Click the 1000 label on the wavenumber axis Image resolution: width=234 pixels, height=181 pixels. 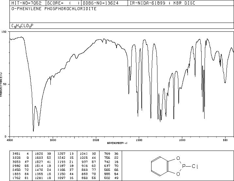click(x=182, y=140)
